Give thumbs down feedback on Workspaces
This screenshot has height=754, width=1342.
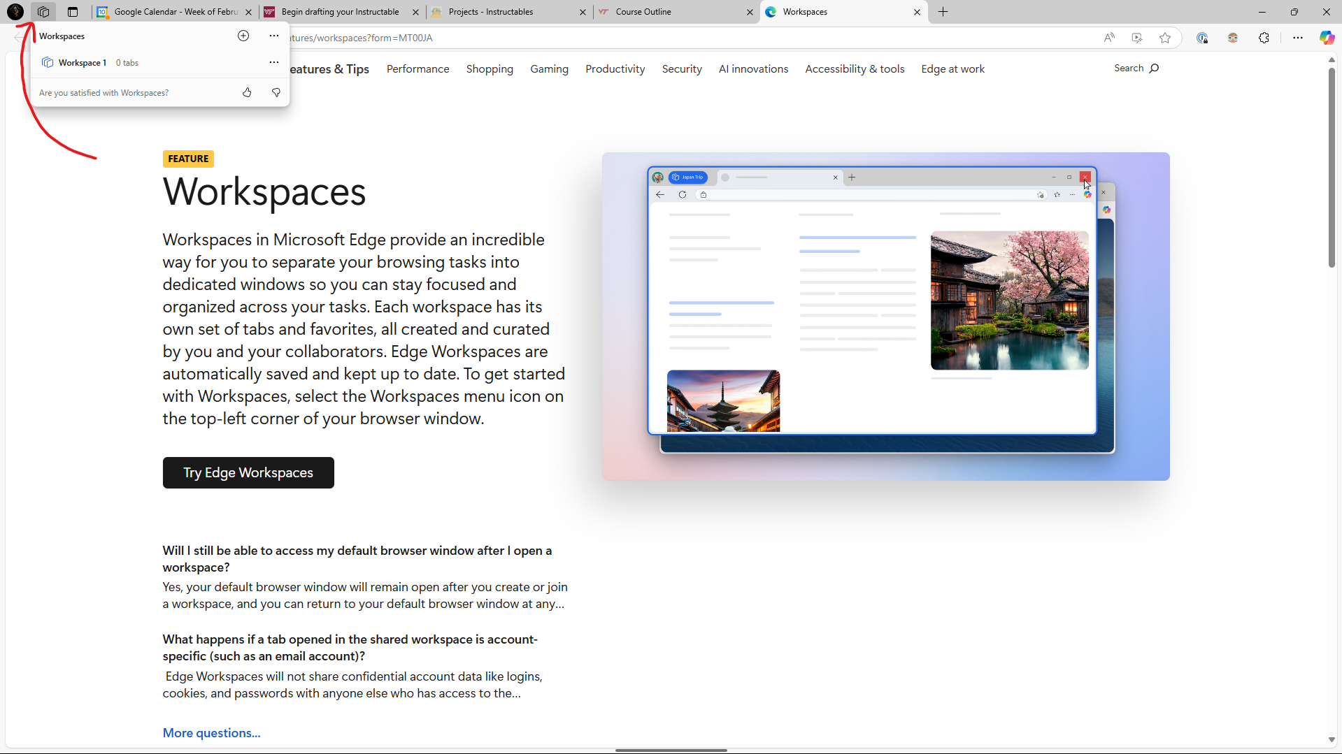[276, 92]
